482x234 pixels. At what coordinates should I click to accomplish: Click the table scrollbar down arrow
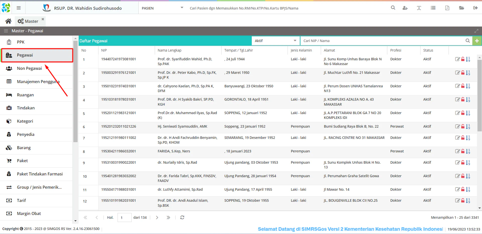[x=479, y=208]
